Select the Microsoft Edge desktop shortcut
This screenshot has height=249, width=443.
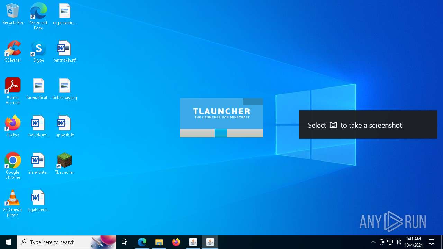38,17
